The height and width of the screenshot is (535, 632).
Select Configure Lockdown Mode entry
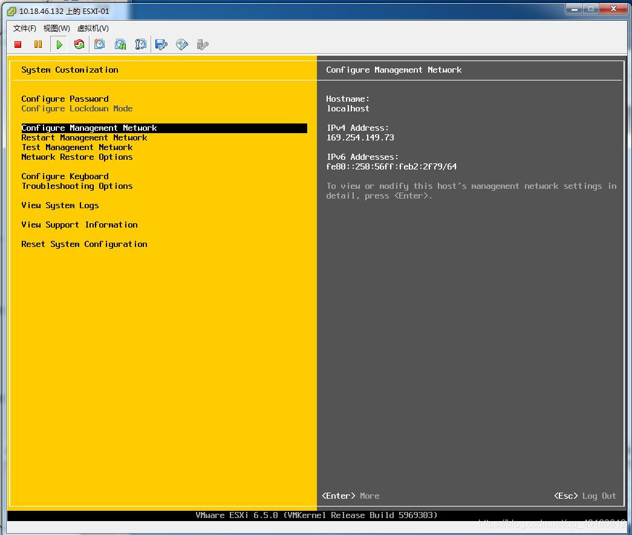[x=77, y=108]
